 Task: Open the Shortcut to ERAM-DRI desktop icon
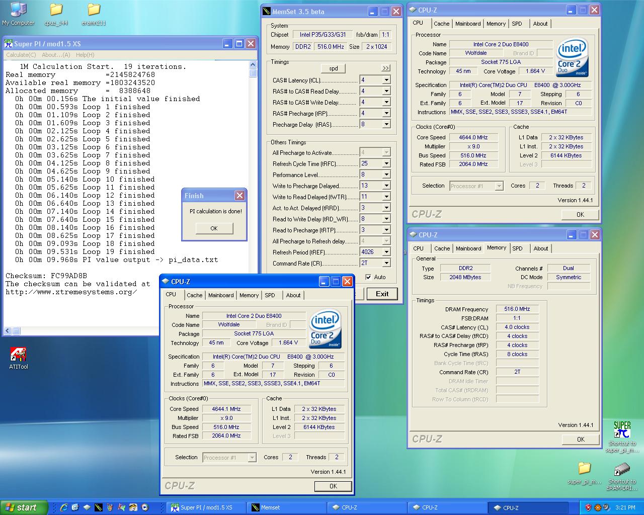tap(622, 477)
